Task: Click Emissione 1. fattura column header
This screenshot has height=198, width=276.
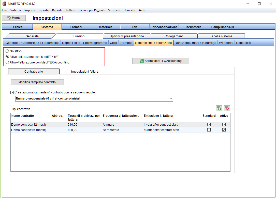Action: [x=171, y=118]
